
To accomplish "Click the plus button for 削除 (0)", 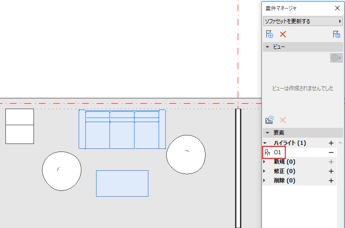I will tap(331, 181).
